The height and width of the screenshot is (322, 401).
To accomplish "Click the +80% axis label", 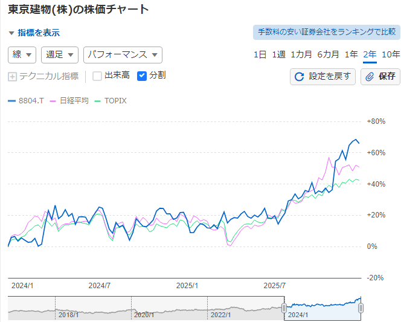I will (x=376, y=121).
